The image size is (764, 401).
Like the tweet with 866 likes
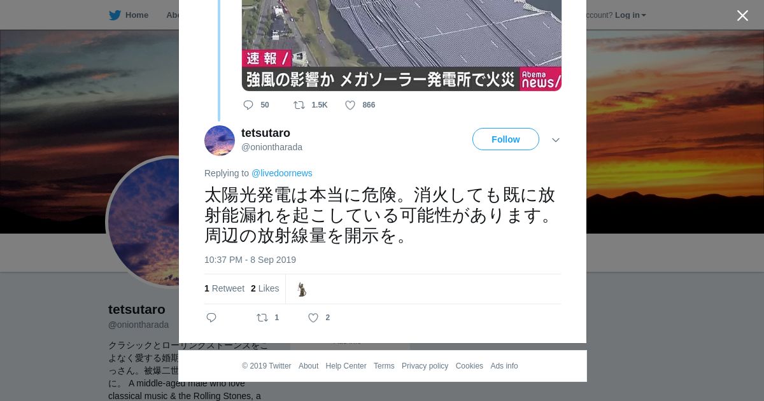pos(350,105)
